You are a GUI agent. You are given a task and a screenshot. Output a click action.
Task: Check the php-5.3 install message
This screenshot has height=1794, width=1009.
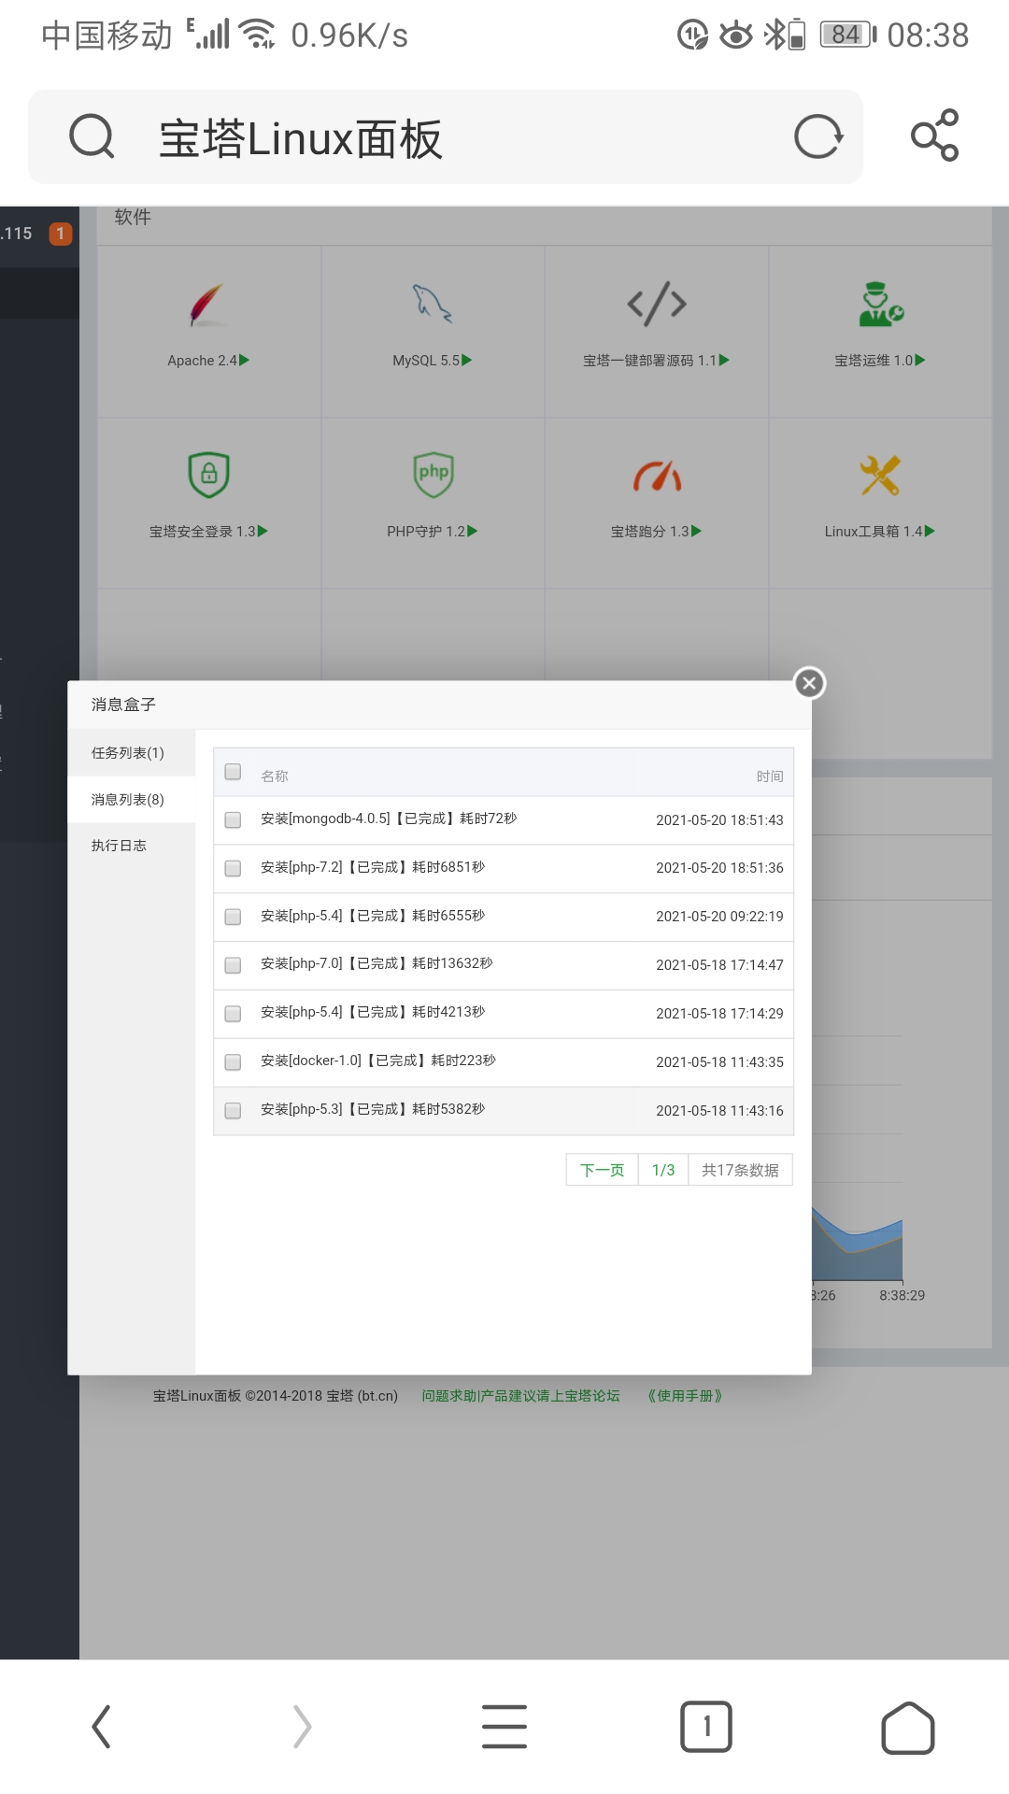234,1111
